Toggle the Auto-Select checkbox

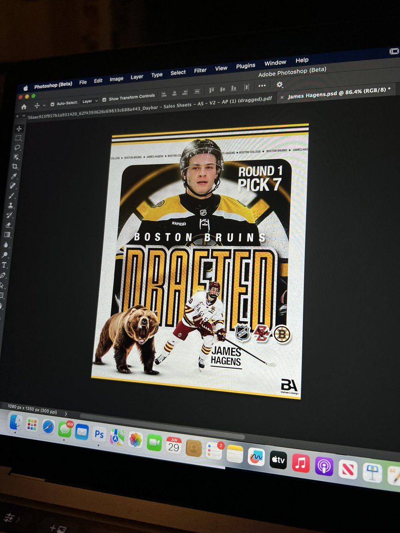coord(52,104)
